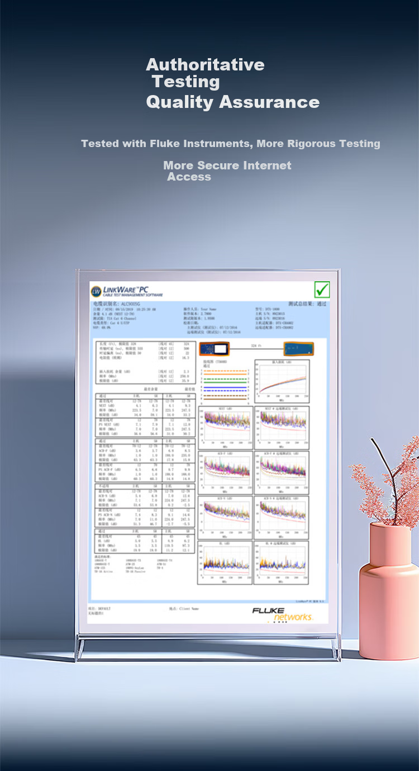Click the LinkWare PC title text
Image resolution: width=419 pixels, height=771 pixels.
click(x=126, y=289)
